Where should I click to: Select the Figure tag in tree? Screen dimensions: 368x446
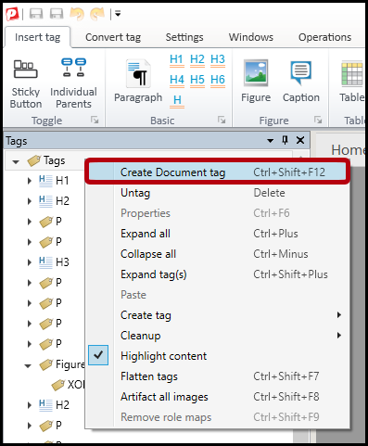click(x=62, y=364)
